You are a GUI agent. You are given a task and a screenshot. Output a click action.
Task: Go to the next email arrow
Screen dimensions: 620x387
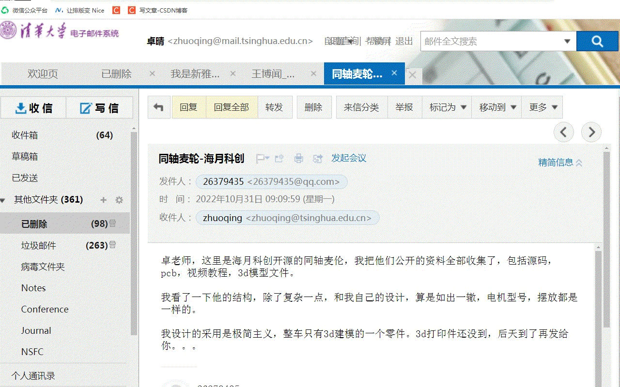pyautogui.click(x=591, y=132)
